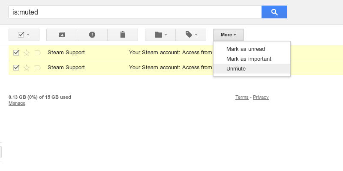Viewport: 343px width, 171px height.
Task: Select Mark as important menu item
Action: click(x=249, y=59)
